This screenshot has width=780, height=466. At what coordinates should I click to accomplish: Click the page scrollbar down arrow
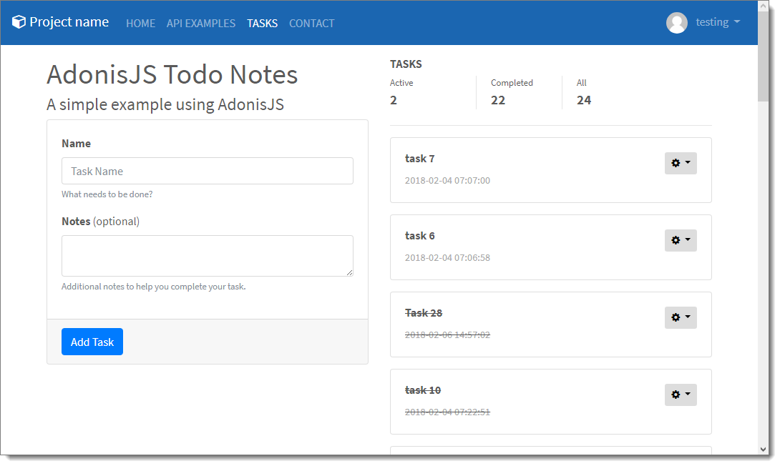[763, 449]
